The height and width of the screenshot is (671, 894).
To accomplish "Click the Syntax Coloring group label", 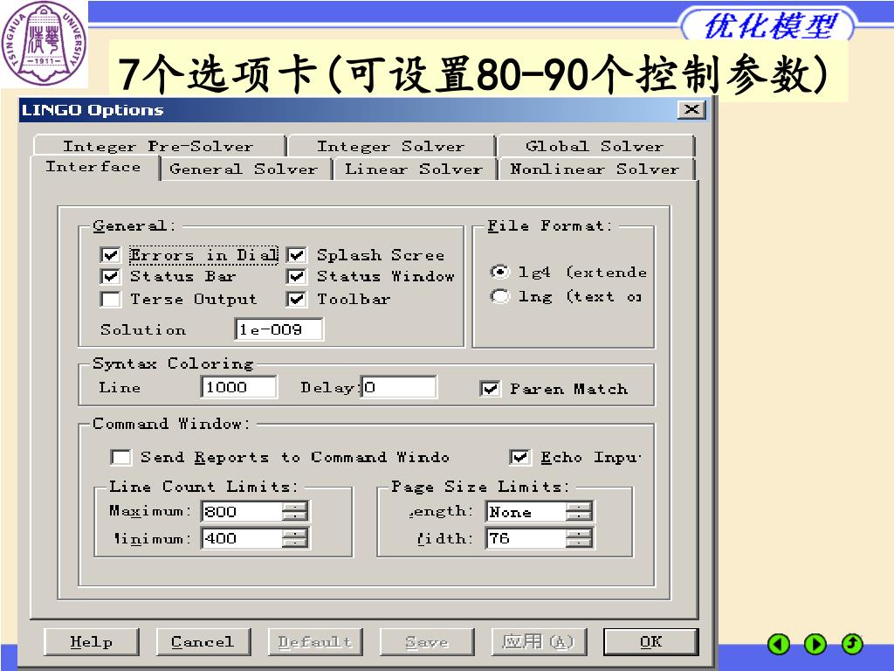I will coord(173,363).
